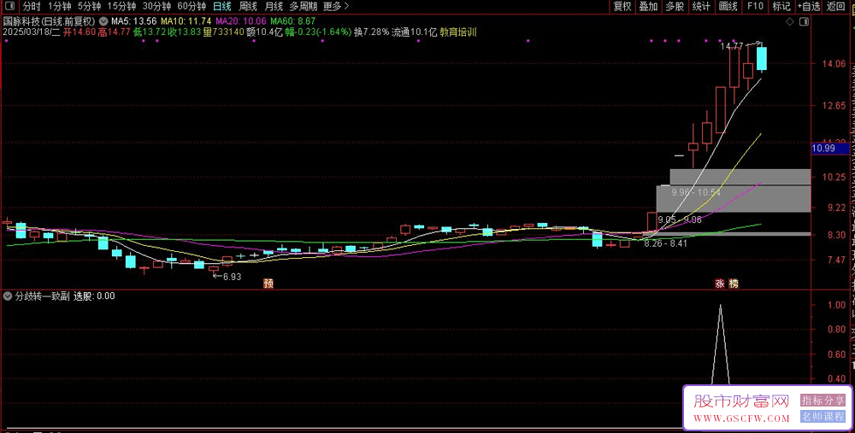Click the 国脉科技(日线.前复权) stock title
Image resolution: width=855 pixels, height=433 pixels.
click(50, 21)
